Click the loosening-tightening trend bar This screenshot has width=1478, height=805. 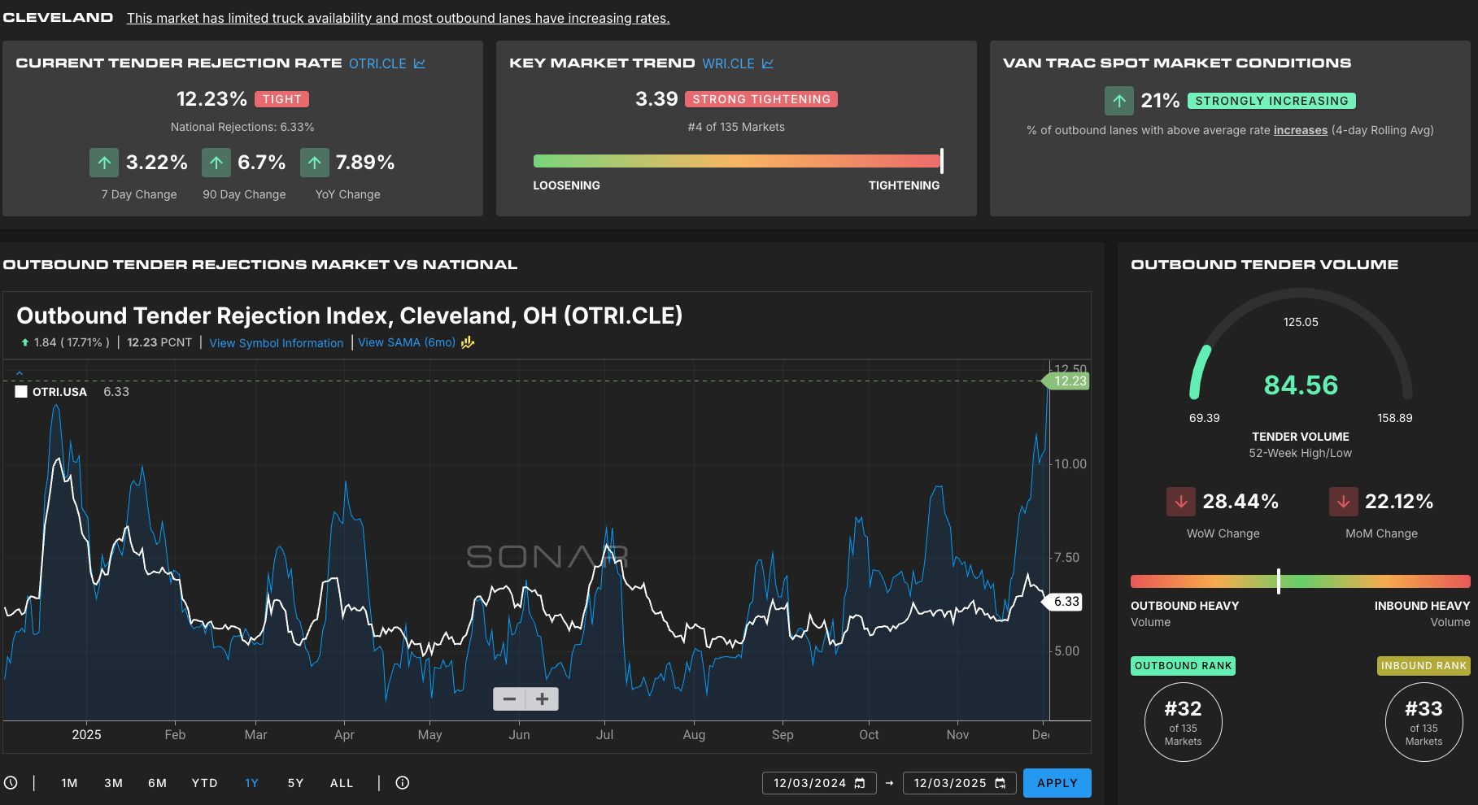pyautogui.click(x=737, y=161)
